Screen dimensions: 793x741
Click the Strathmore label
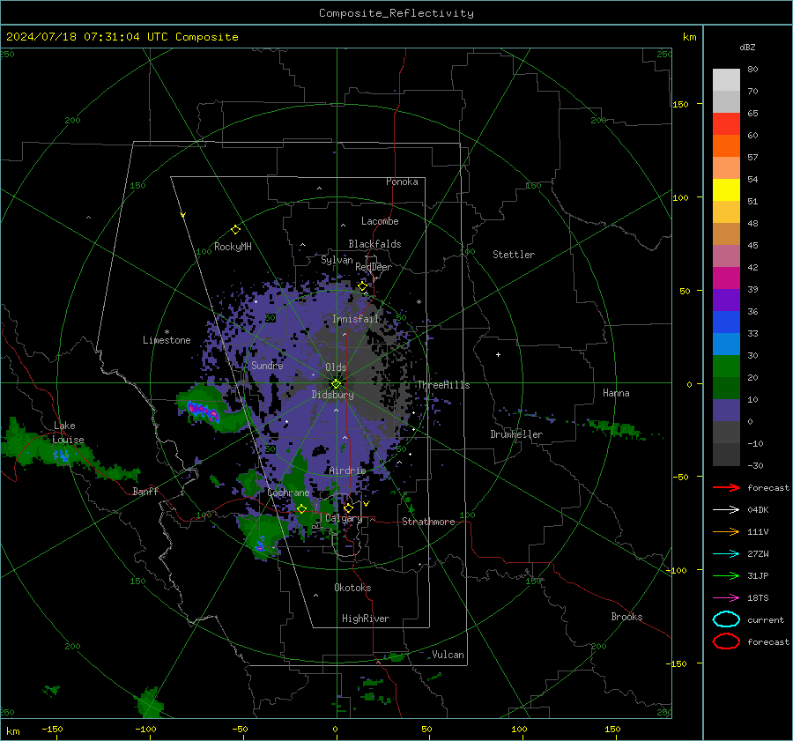(428, 522)
